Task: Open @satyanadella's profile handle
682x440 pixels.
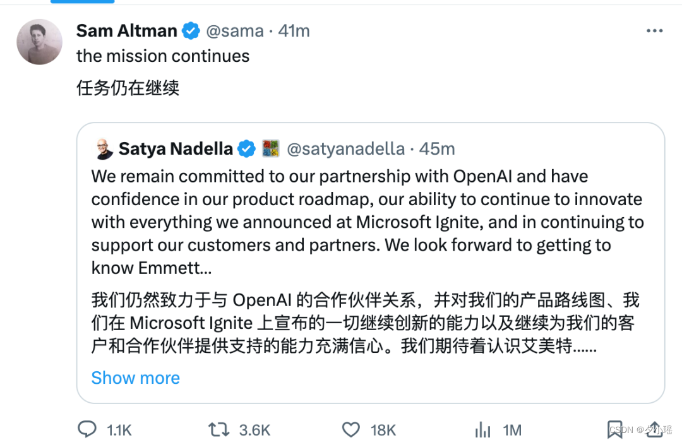Action: point(345,148)
